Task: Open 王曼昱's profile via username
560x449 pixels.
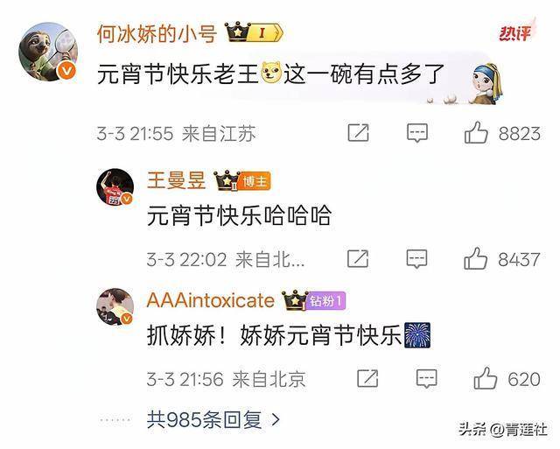Action: pyautogui.click(x=176, y=180)
